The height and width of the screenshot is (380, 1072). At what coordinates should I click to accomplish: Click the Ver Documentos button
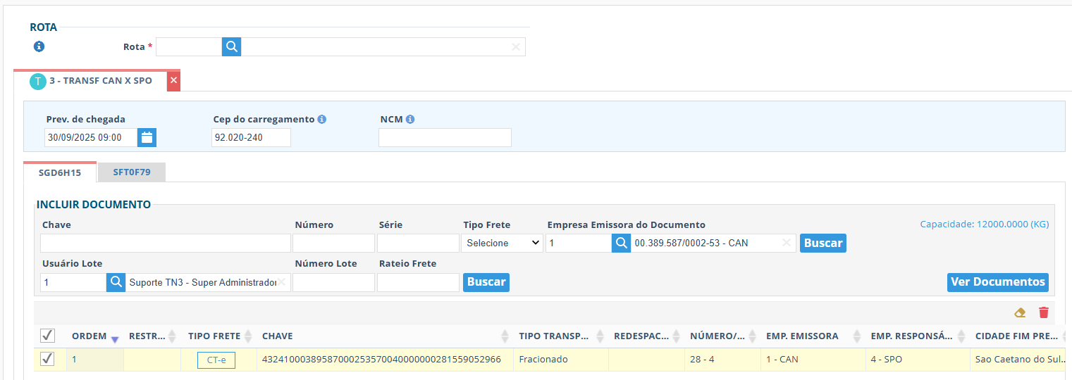[x=997, y=282]
